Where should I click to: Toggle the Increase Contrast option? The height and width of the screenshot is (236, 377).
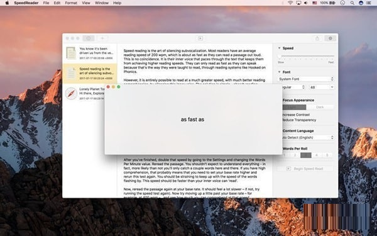coord(296,115)
